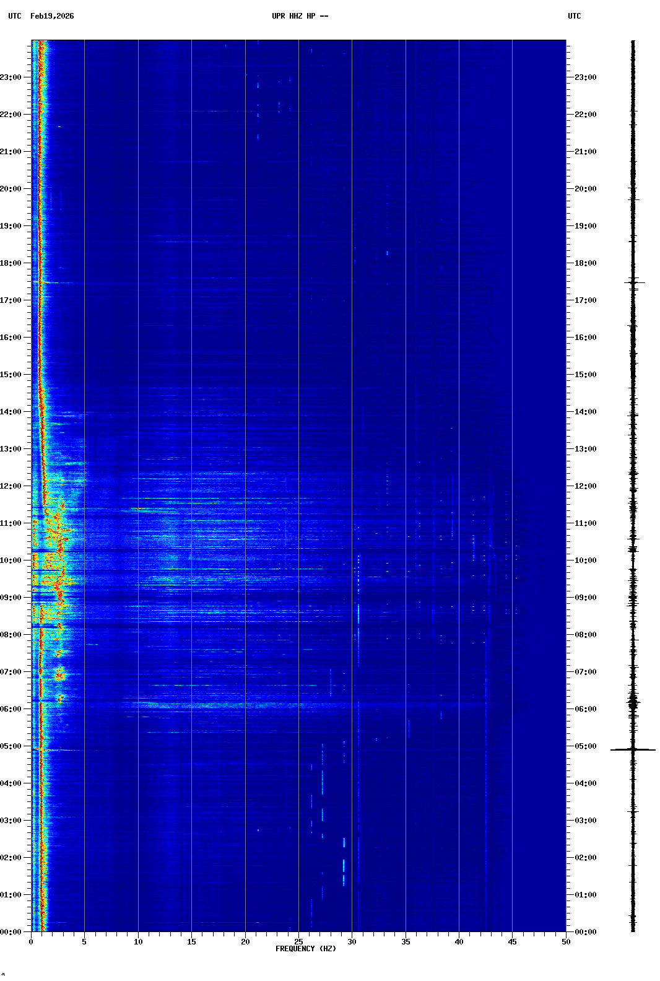Click the 'UPR HHZ HP --' station title
Image resolution: width=660 pixels, height=981 pixels.
300,16
